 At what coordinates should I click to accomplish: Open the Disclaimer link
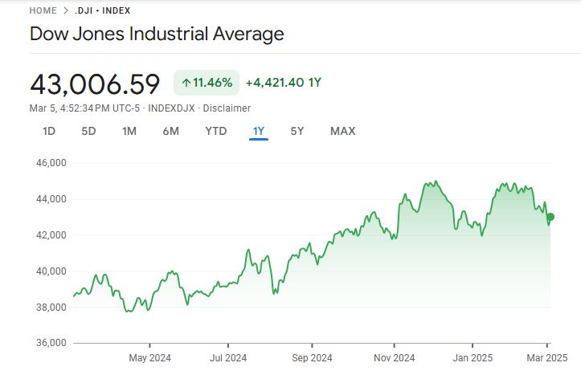point(227,108)
